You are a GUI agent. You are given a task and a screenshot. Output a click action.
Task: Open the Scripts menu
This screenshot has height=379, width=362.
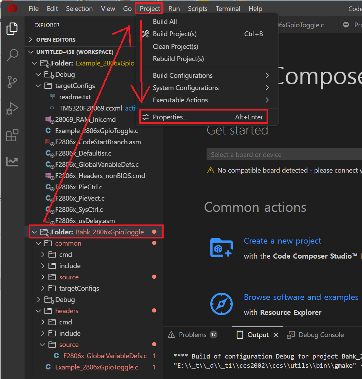coord(198,9)
